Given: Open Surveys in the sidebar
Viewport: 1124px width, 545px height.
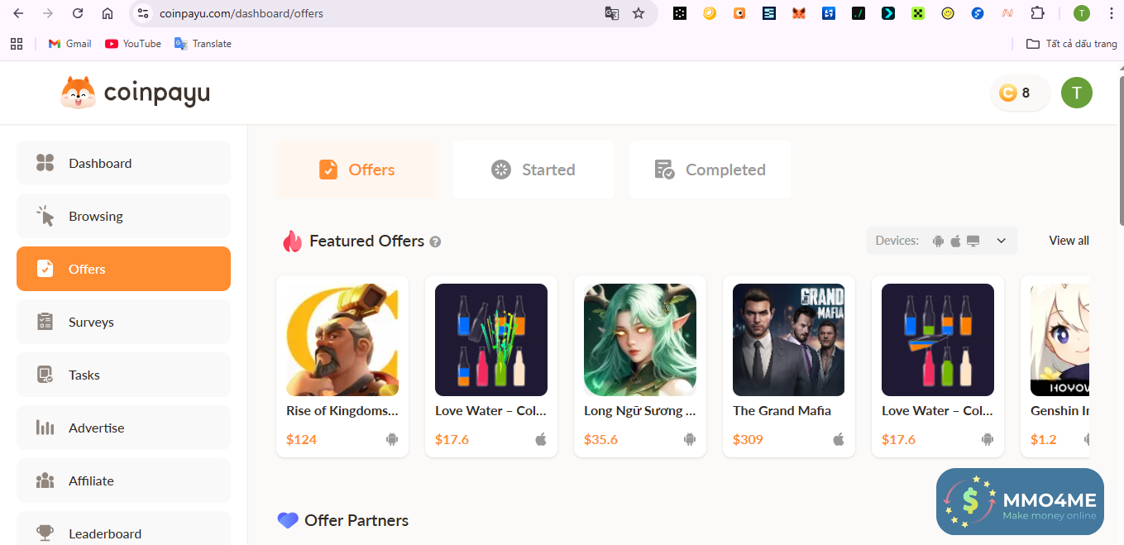Looking at the screenshot, I should [123, 322].
